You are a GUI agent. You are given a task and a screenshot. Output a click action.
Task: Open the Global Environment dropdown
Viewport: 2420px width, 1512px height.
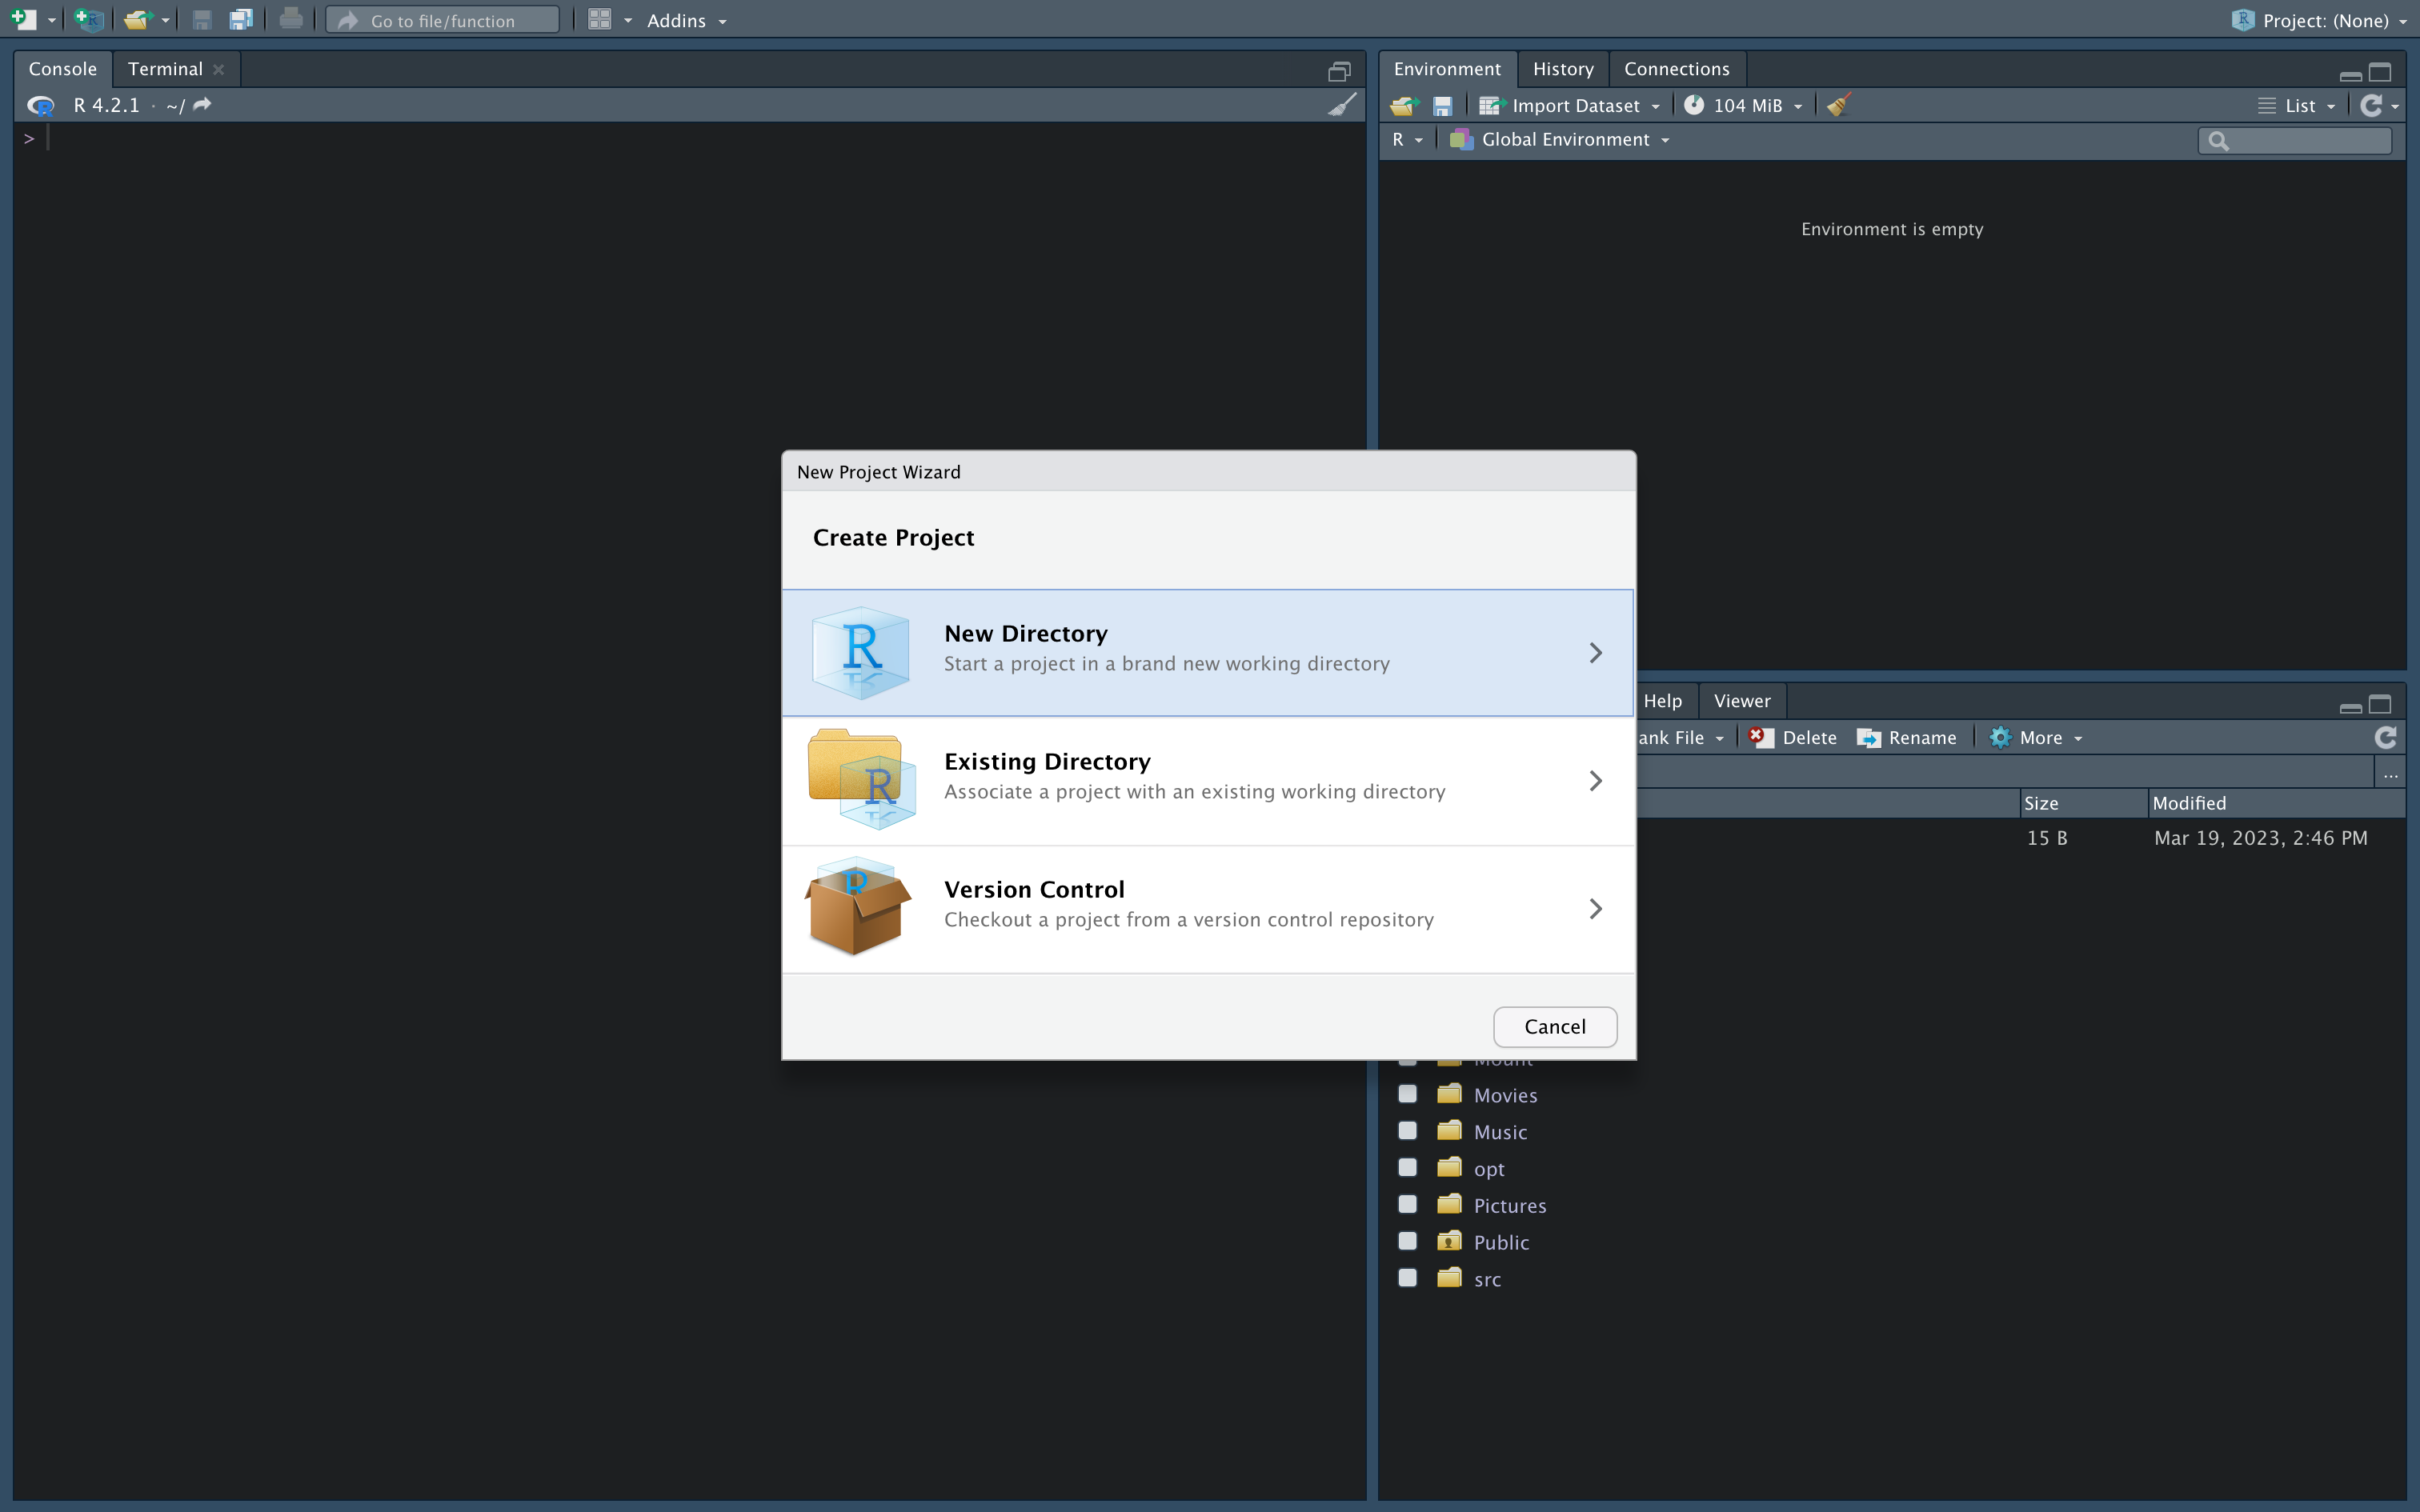[x=1560, y=140]
